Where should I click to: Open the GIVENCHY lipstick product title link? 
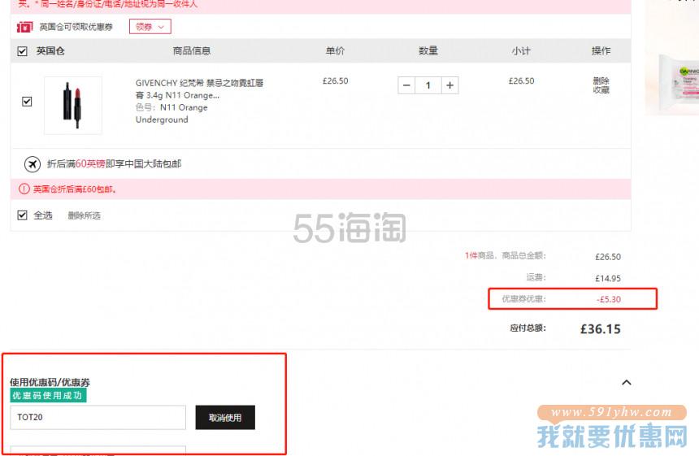199,89
